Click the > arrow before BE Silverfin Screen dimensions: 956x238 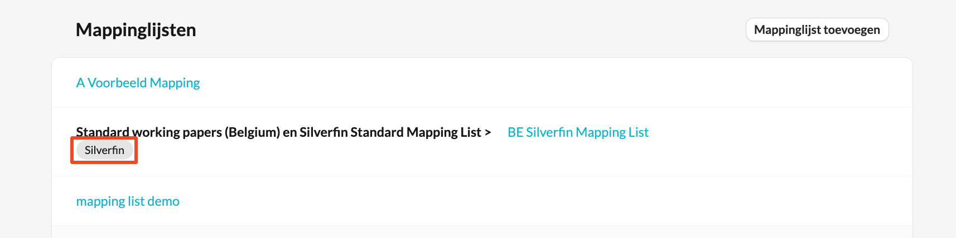[x=487, y=132]
